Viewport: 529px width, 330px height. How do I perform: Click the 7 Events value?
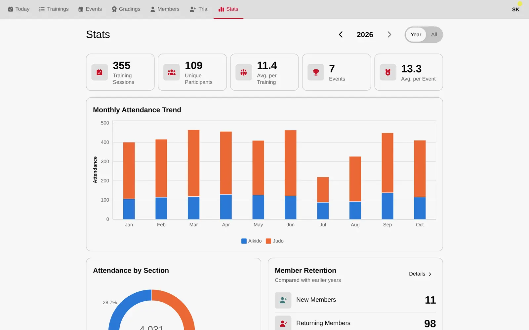332,69
